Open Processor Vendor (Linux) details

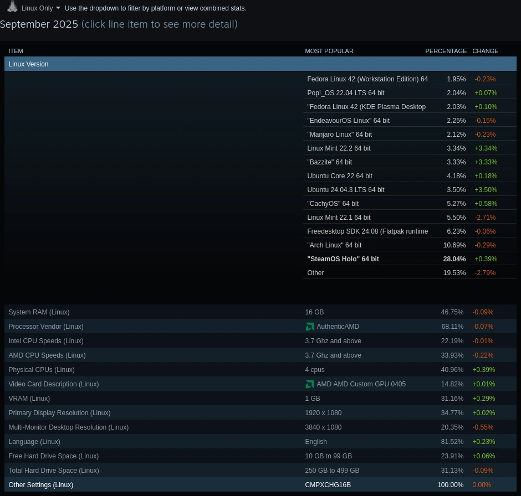[x=46, y=327]
